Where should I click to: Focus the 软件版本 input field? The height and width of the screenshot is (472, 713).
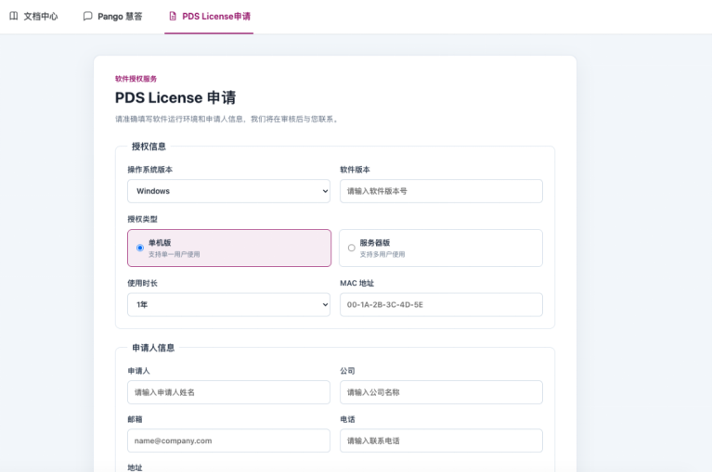441,191
